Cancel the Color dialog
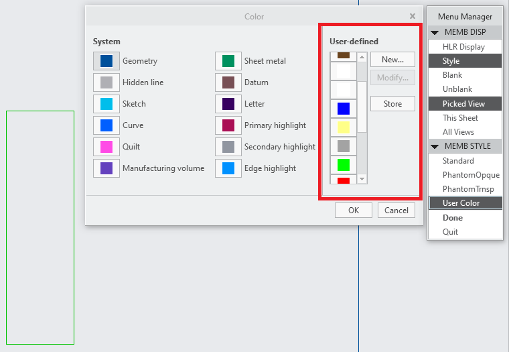The width and height of the screenshot is (509, 352). point(396,211)
